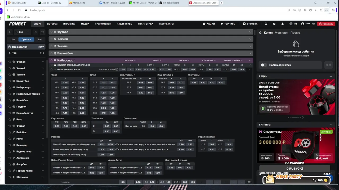Open settings gear in Fonbet header
The height and width of the screenshot is (190, 339).
(274, 24)
